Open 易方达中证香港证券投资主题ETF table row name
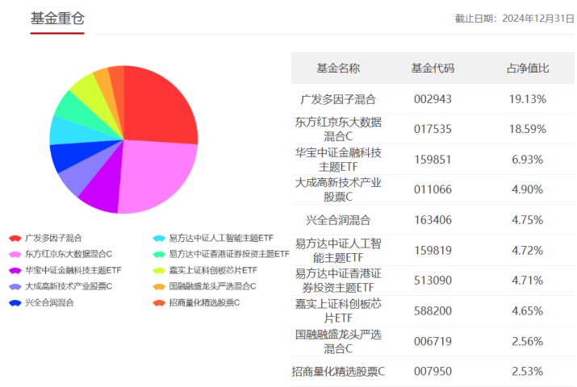This screenshot has height=387, width=577. (338, 280)
